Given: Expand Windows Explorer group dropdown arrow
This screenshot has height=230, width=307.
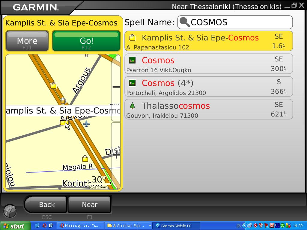Looking at the screenshot, I should click(150, 226).
